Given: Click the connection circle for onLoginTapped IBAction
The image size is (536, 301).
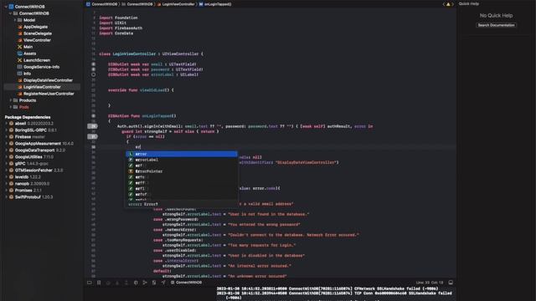Looking at the screenshot, I should pyautogui.click(x=93, y=116).
